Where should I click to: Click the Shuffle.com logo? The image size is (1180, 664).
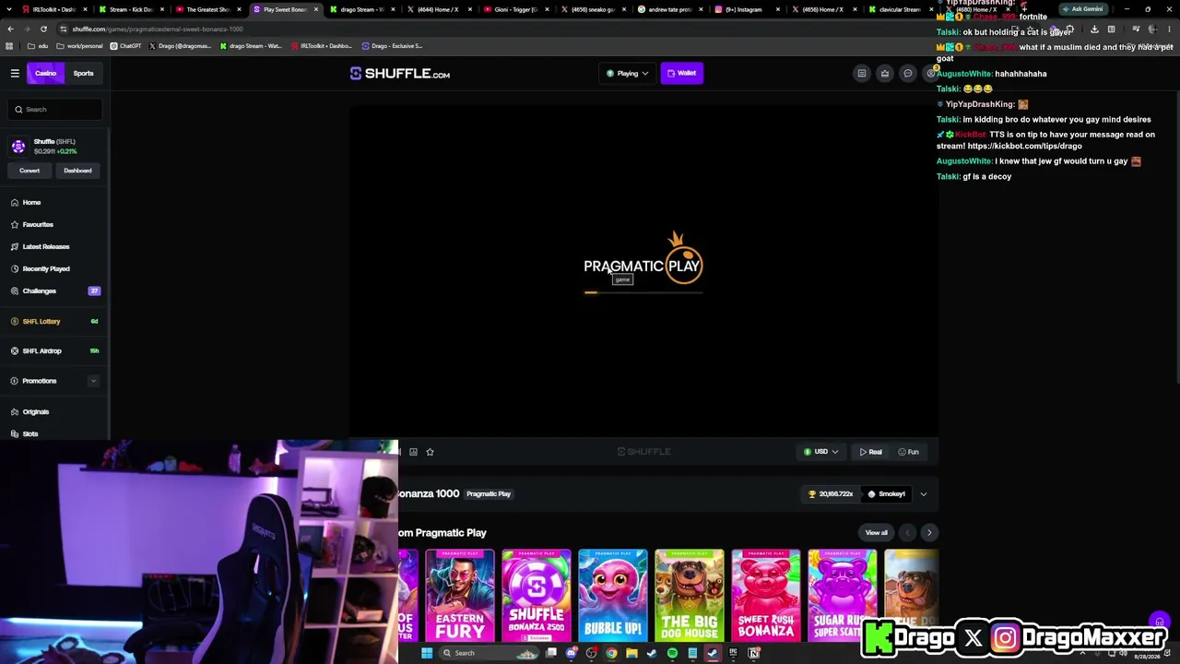click(x=400, y=73)
